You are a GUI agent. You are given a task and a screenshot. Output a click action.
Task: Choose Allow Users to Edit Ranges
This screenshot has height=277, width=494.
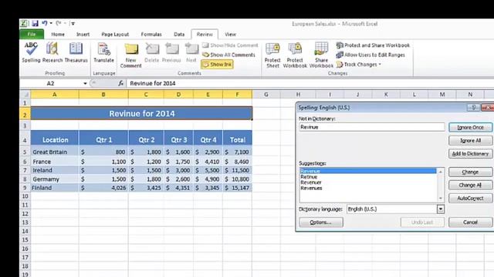(370, 55)
